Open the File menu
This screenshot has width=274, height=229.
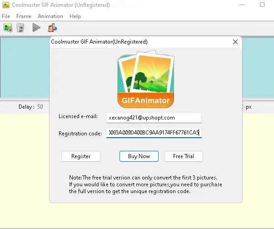pos(6,16)
